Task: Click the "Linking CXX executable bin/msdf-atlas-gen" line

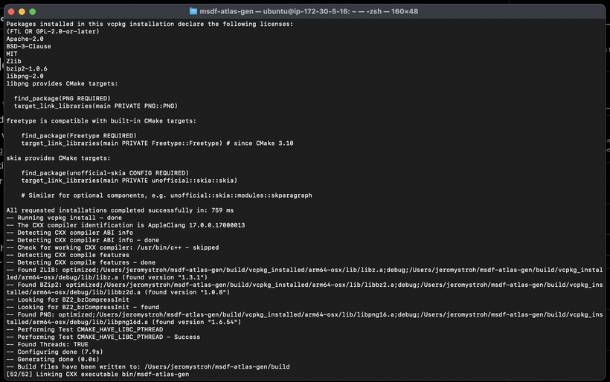Action: pos(97,374)
